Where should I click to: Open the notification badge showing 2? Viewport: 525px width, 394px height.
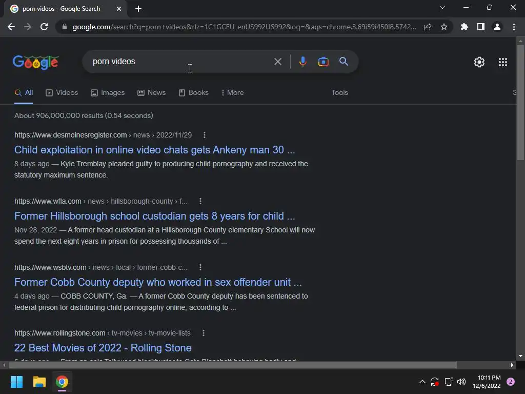(511, 382)
